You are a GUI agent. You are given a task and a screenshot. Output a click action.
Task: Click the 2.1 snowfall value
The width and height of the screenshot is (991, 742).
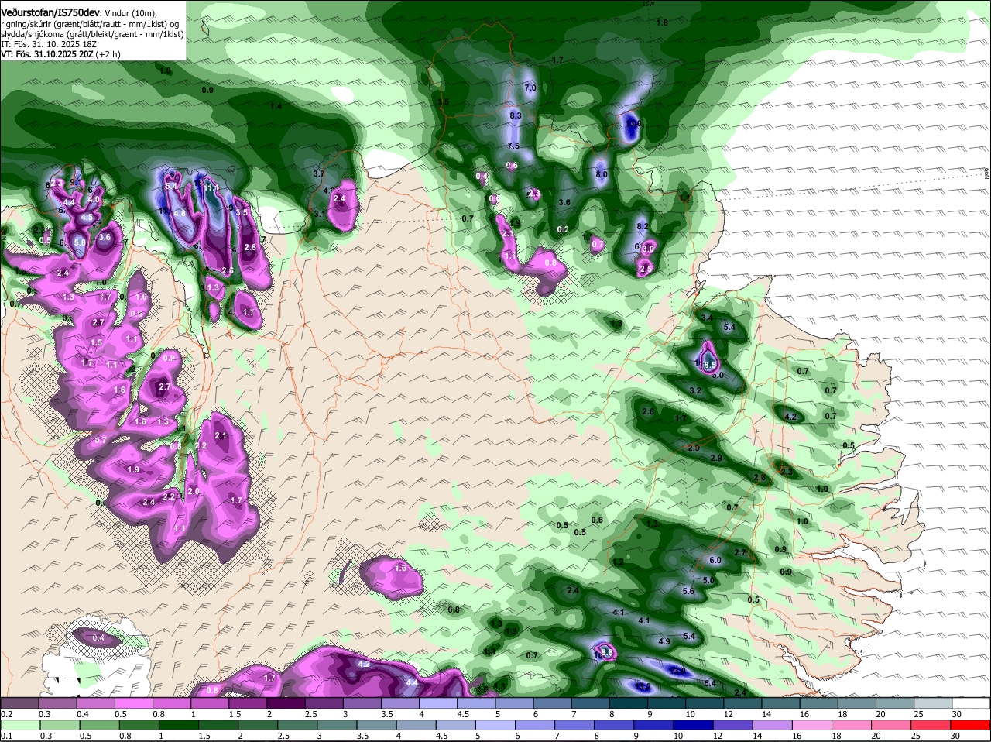pos(221,436)
